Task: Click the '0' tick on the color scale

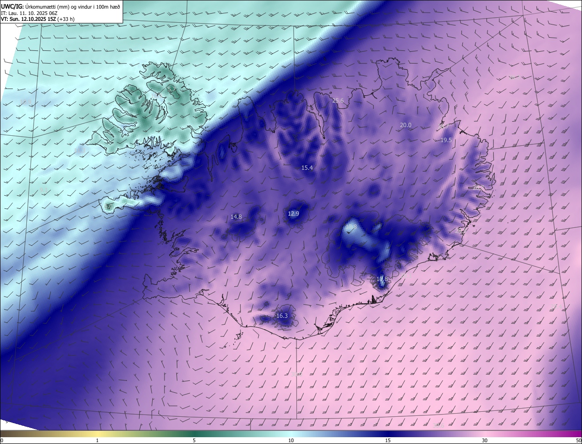Action: [2, 440]
